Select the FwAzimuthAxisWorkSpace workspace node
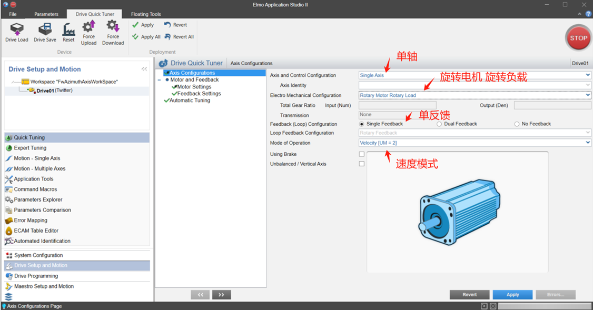The height and width of the screenshot is (310, 593). pyautogui.click(x=70, y=82)
